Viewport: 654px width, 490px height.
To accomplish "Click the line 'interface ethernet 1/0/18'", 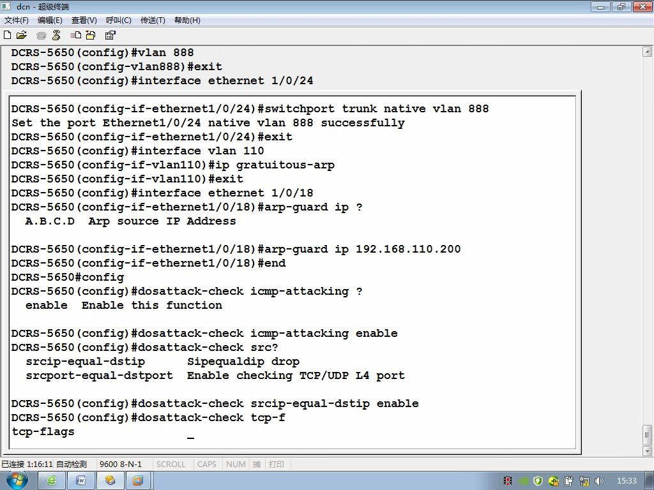I will tap(162, 193).
